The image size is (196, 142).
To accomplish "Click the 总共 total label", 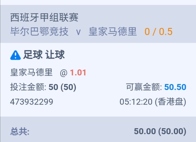I will click(x=20, y=131).
